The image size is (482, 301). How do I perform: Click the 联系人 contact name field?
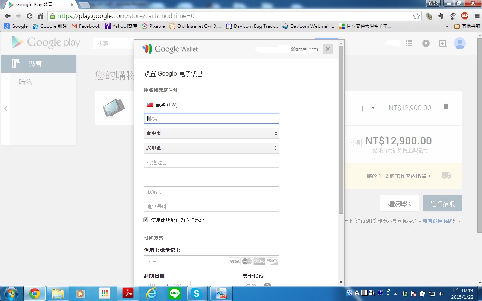[x=212, y=192]
